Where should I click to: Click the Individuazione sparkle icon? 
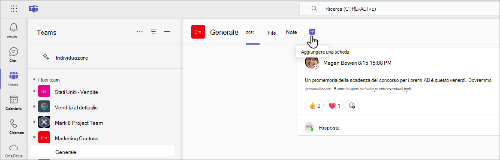click(45, 57)
